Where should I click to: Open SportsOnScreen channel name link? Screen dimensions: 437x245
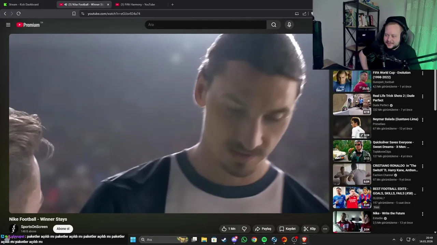pyautogui.click(x=34, y=227)
